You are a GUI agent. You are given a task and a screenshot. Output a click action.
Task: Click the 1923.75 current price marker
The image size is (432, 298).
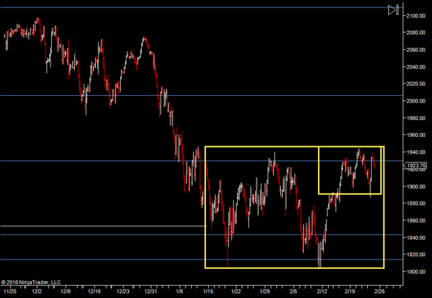(418, 165)
